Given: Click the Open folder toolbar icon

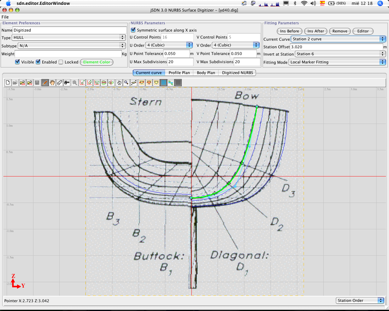Looking at the screenshot, I should [15, 83].
